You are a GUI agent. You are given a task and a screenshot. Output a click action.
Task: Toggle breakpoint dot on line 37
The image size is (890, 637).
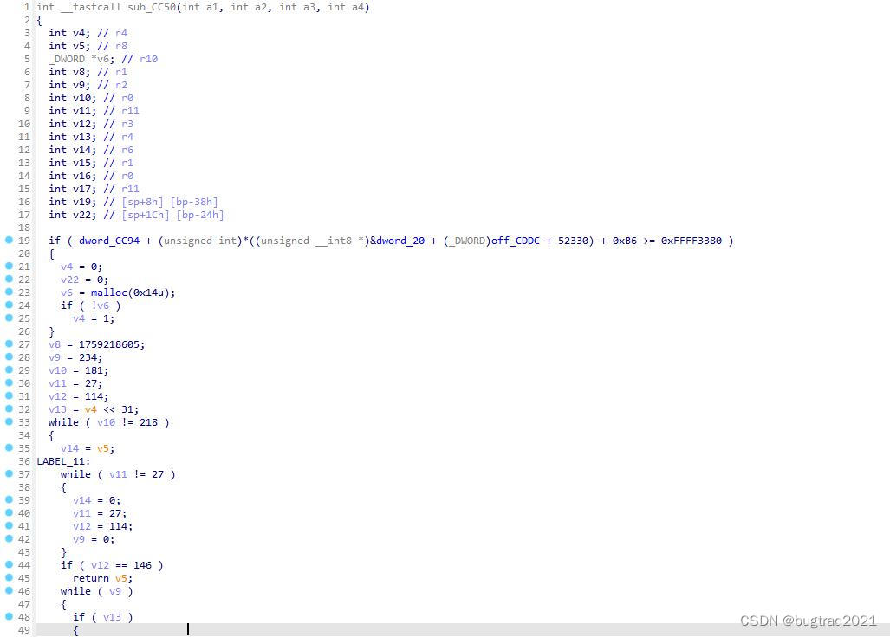[9, 473]
